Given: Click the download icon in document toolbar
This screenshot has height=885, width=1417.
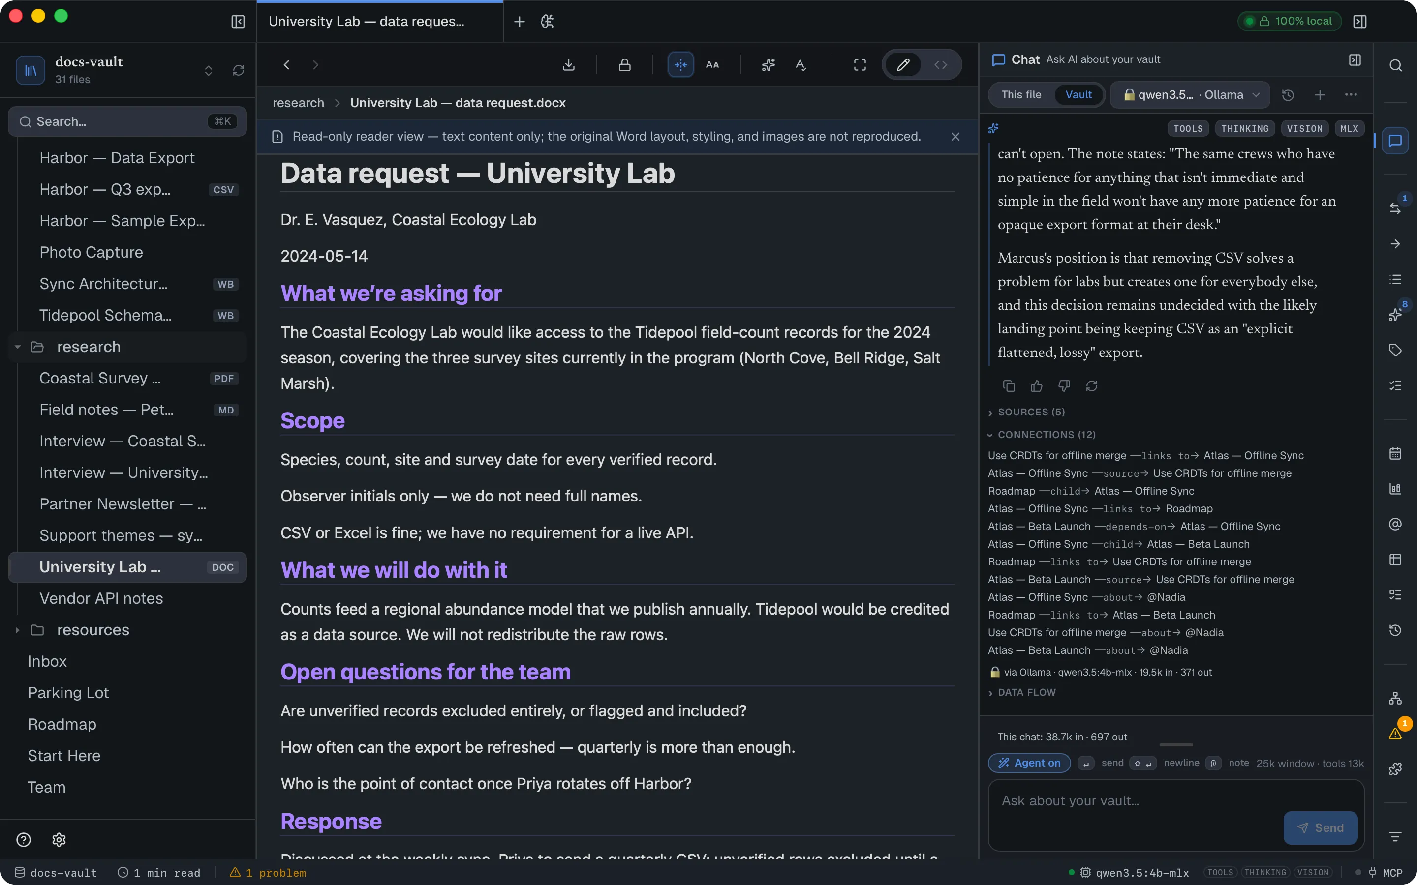Looking at the screenshot, I should (568, 65).
